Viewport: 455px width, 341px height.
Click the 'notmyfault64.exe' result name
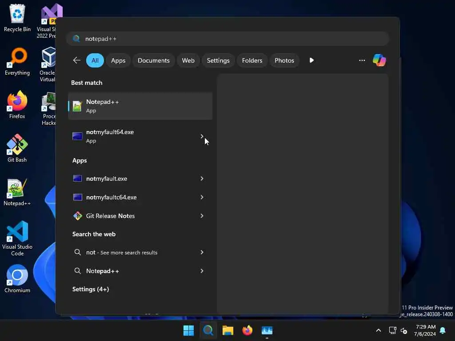click(110, 132)
